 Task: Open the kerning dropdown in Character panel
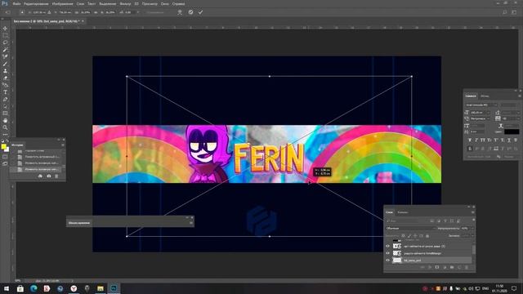click(x=489, y=118)
